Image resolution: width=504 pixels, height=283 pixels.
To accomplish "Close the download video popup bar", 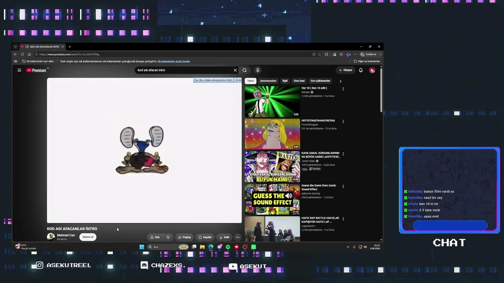I will [239, 80].
